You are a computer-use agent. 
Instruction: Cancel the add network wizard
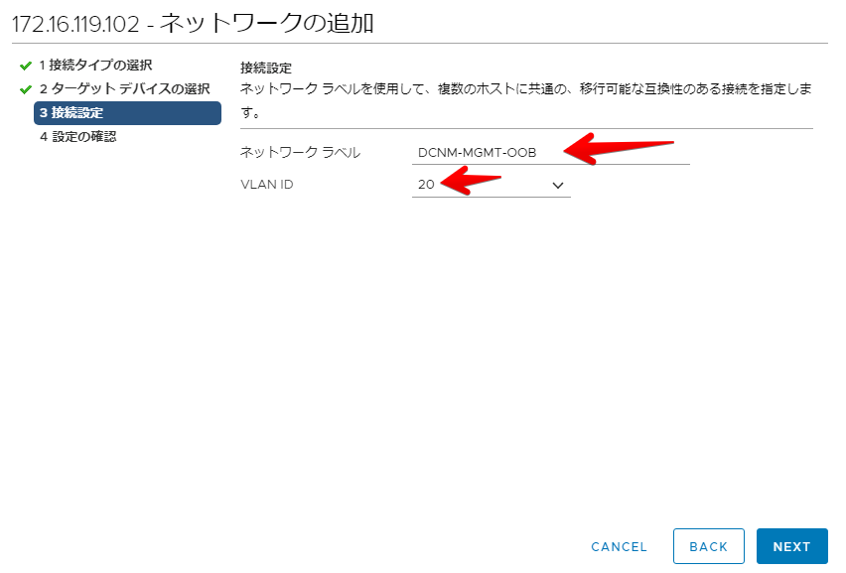pos(619,546)
